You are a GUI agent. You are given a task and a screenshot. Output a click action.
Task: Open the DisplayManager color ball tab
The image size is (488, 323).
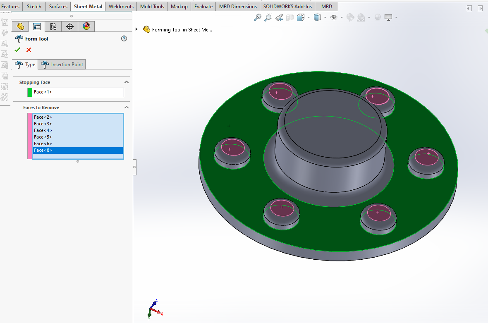click(86, 26)
